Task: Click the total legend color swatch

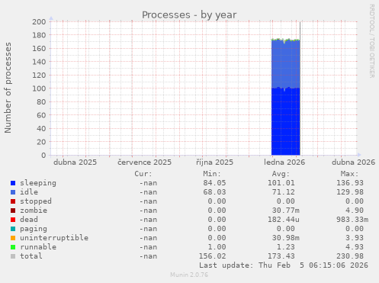Action: click(13, 256)
